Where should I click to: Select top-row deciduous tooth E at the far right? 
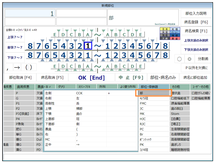pyautogui.click(x=140, y=35)
